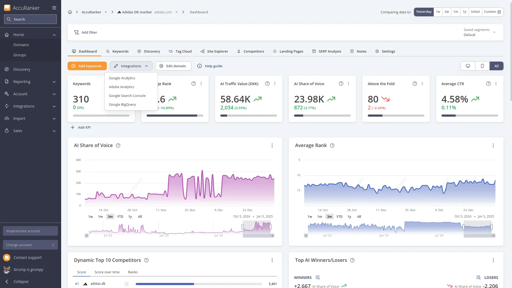Viewport: 512px width, 288px height.
Task: Toggle the sidebar hamburger menu
Action: coord(54,8)
